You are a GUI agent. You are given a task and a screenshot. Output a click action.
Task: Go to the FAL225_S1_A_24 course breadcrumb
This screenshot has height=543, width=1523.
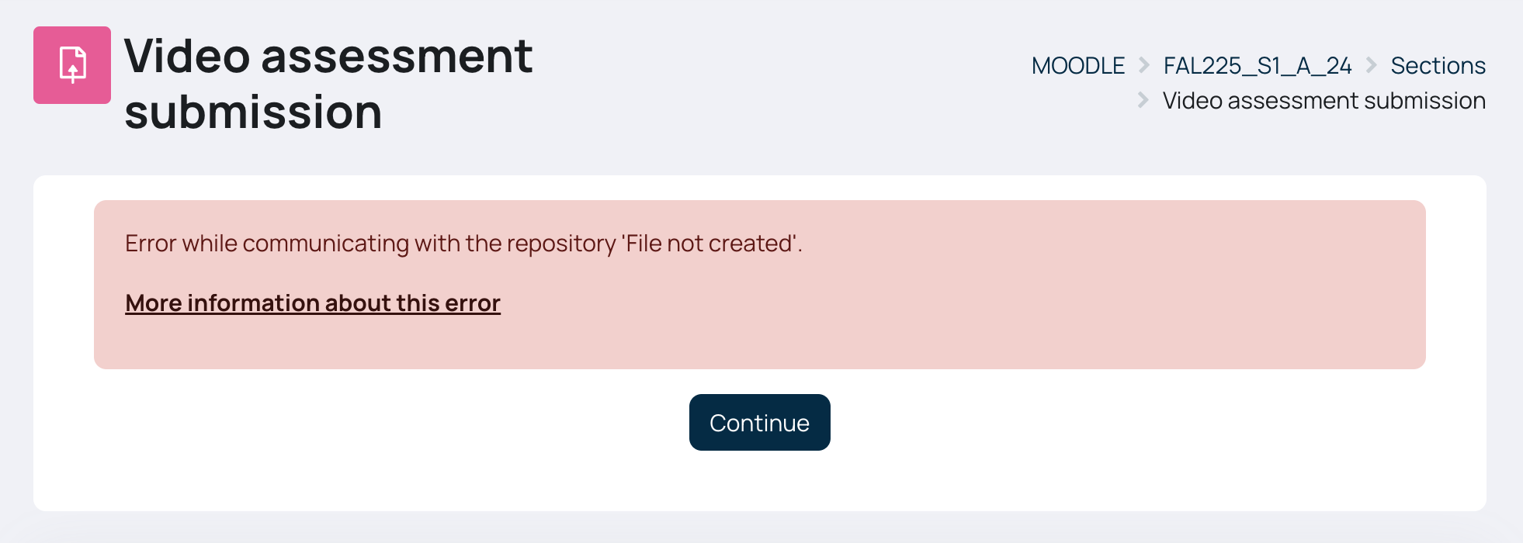pos(1257,66)
